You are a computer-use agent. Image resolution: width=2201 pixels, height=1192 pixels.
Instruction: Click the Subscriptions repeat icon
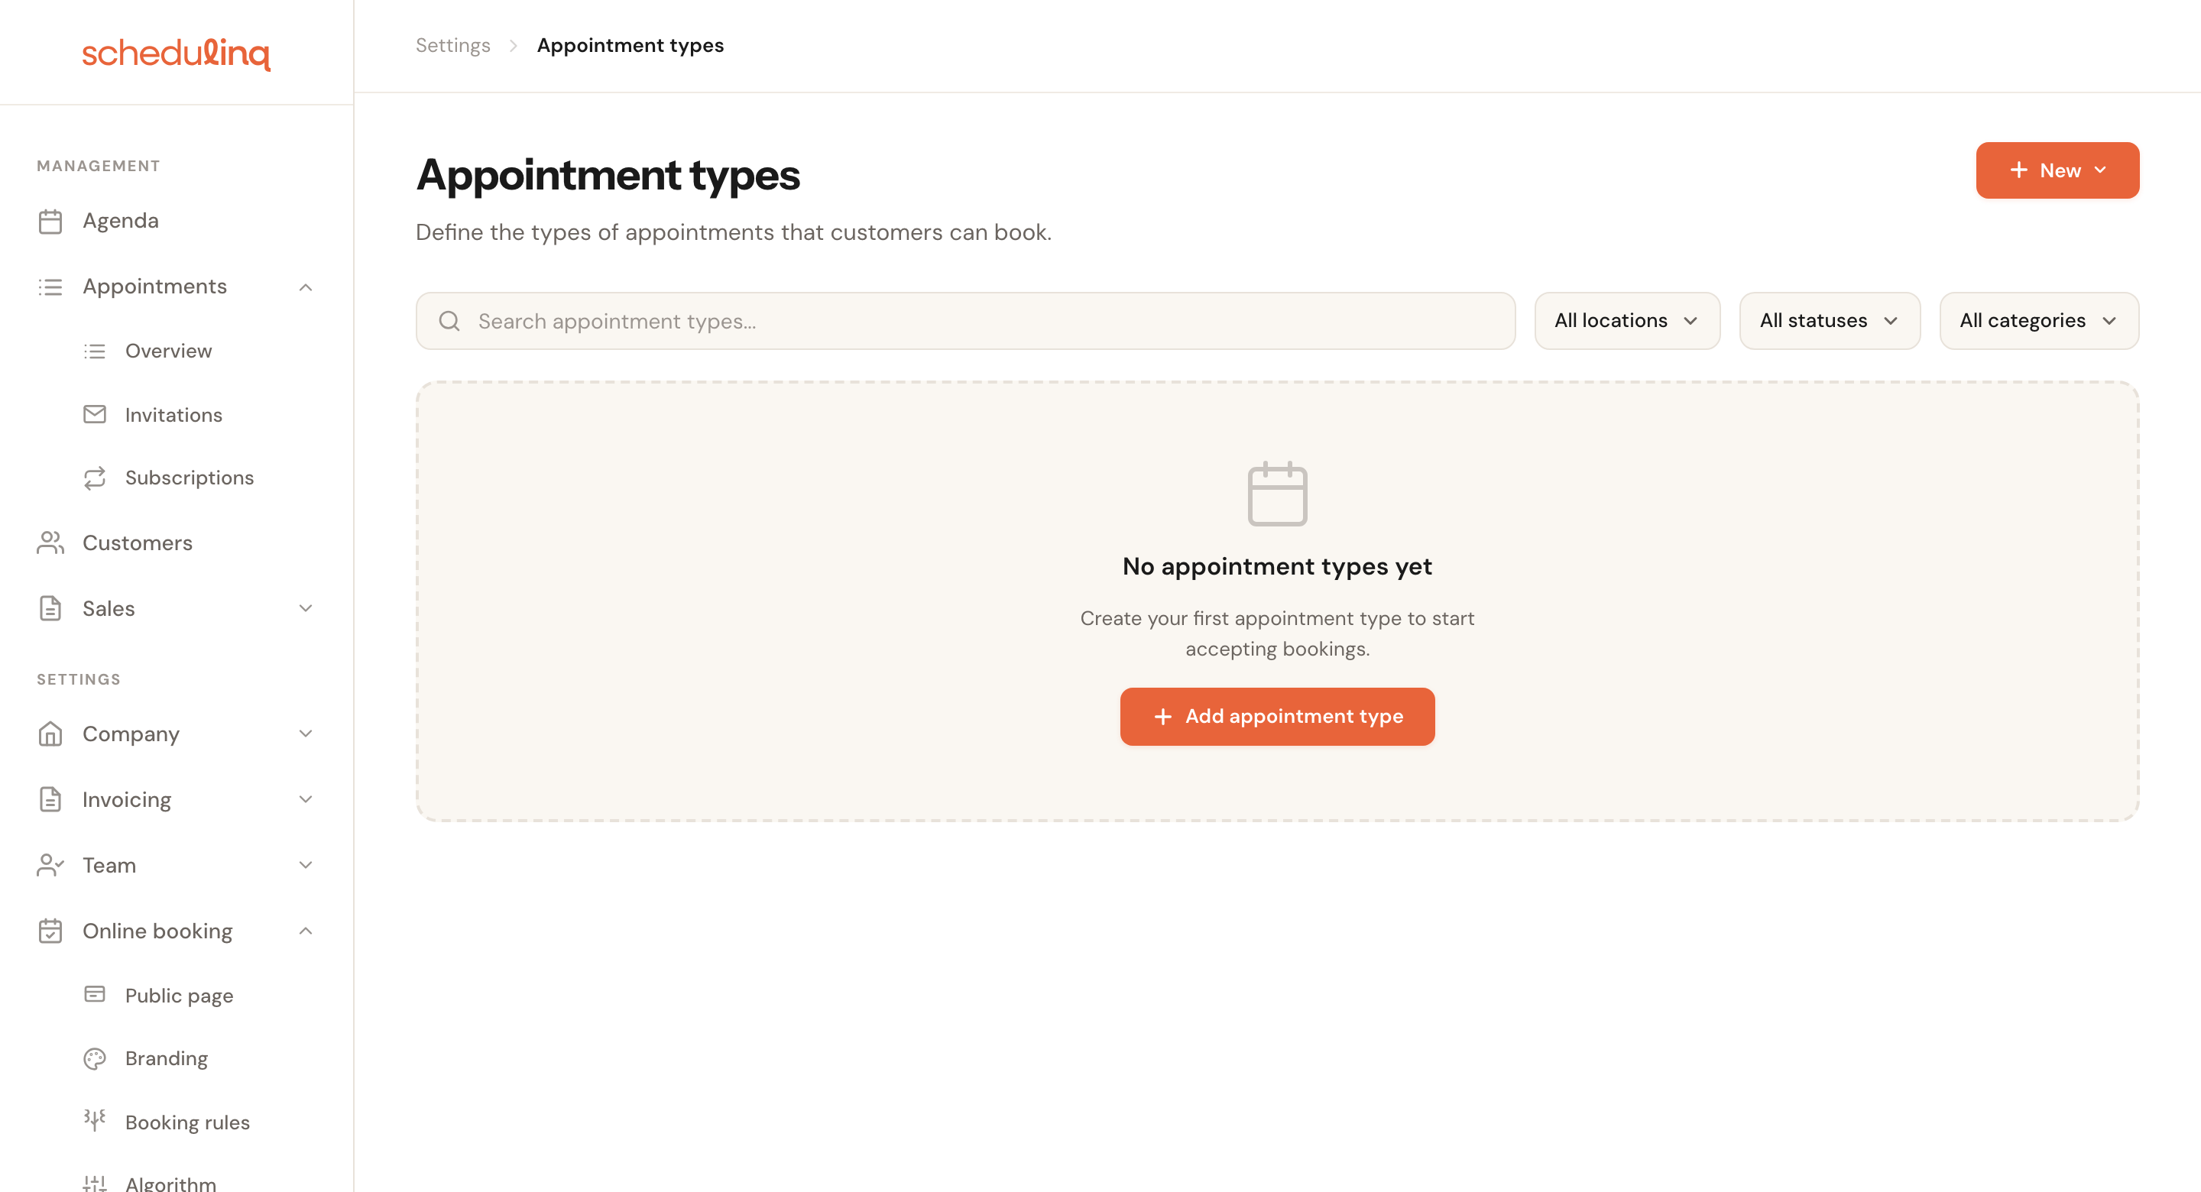(x=95, y=478)
